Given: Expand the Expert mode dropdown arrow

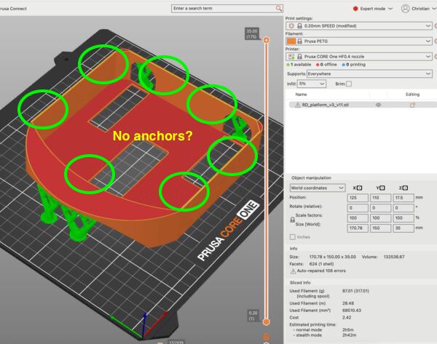Looking at the screenshot, I should 390,9.
